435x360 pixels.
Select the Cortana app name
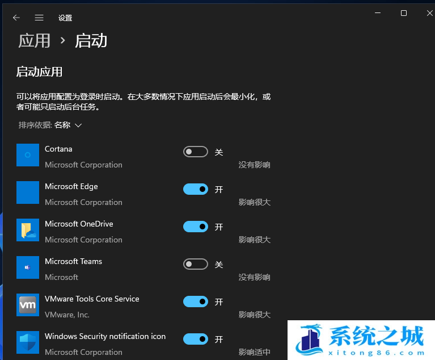tap(58, 149)
